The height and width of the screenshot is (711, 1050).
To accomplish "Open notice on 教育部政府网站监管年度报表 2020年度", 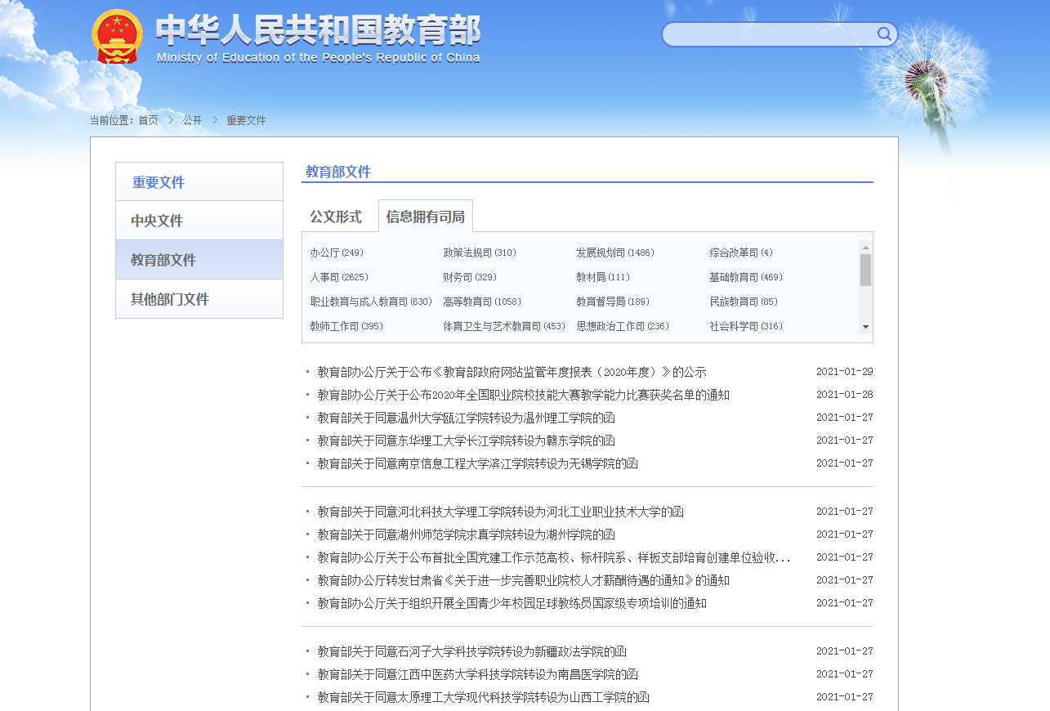I will (x=512, y=372).
